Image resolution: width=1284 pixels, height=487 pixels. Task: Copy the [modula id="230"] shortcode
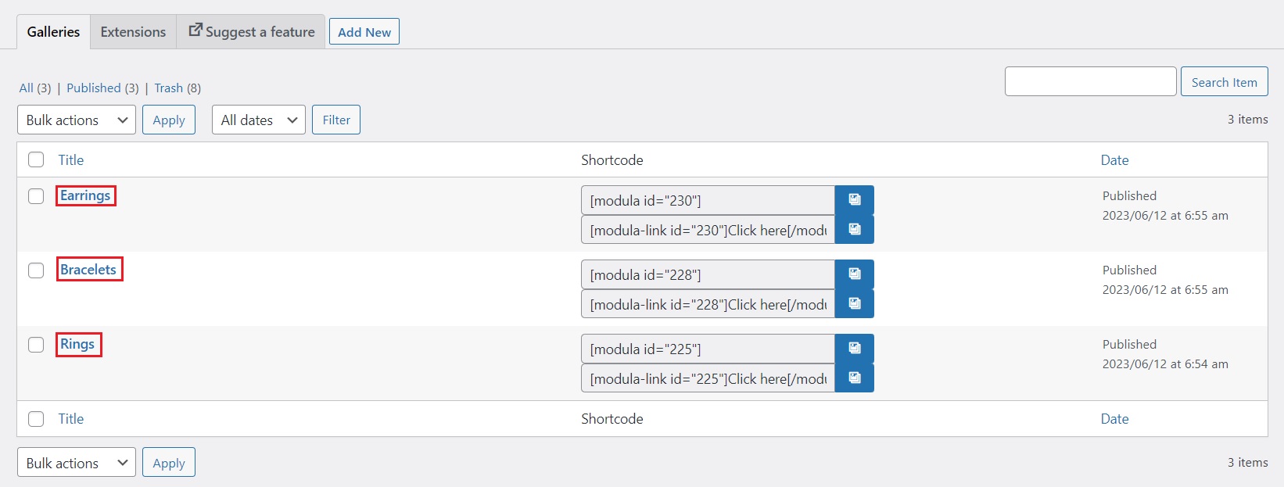(854, 200)
